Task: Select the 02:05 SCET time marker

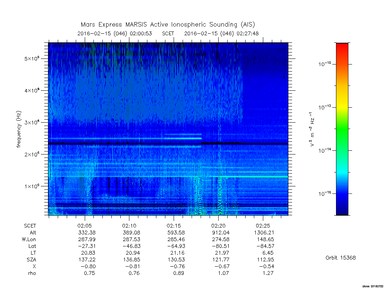Action: 85,226
